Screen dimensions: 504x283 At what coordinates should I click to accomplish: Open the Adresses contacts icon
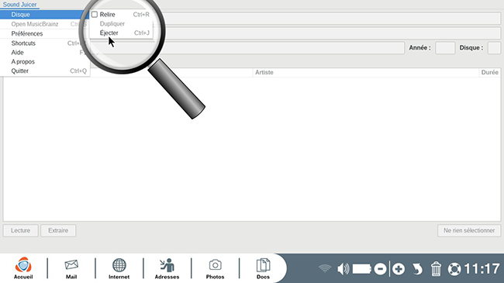[167, 268]
